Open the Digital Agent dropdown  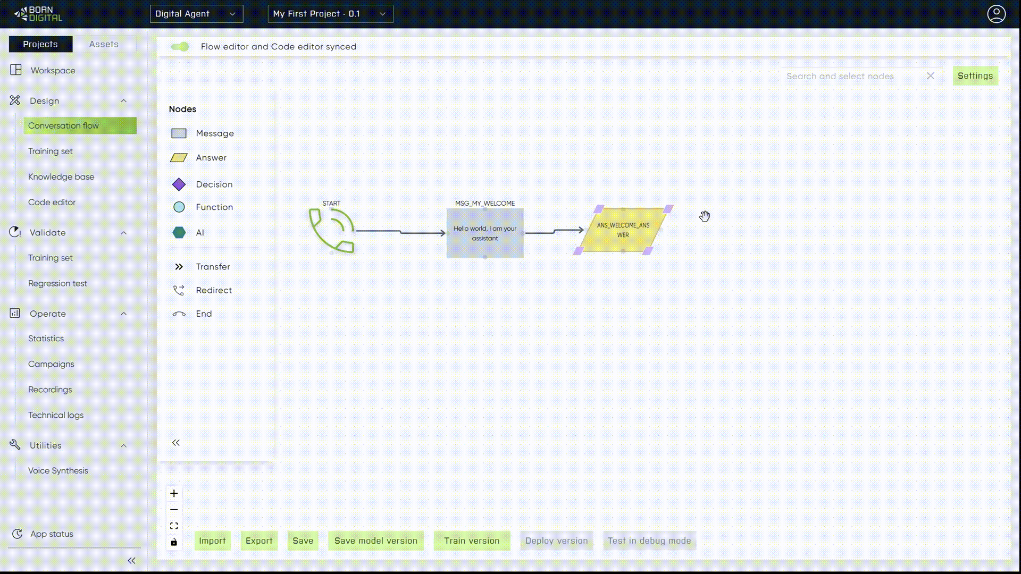(196, 14)
